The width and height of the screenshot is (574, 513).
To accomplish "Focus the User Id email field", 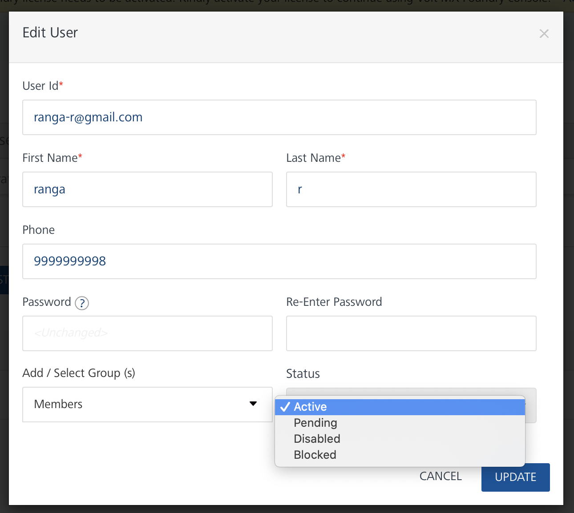I will point(279,117).
